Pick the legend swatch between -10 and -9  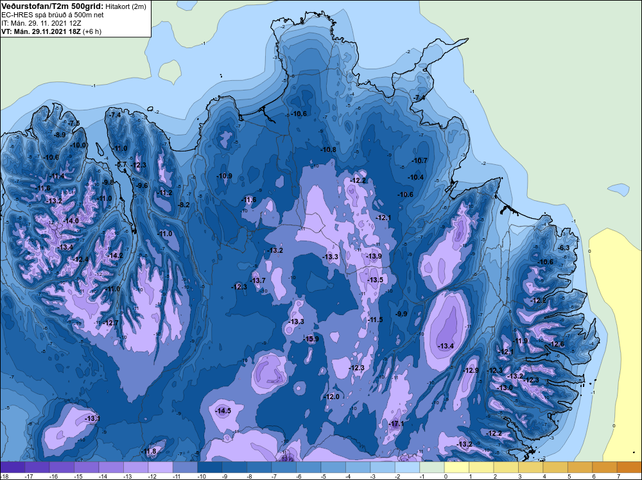(x=210, y=467)
